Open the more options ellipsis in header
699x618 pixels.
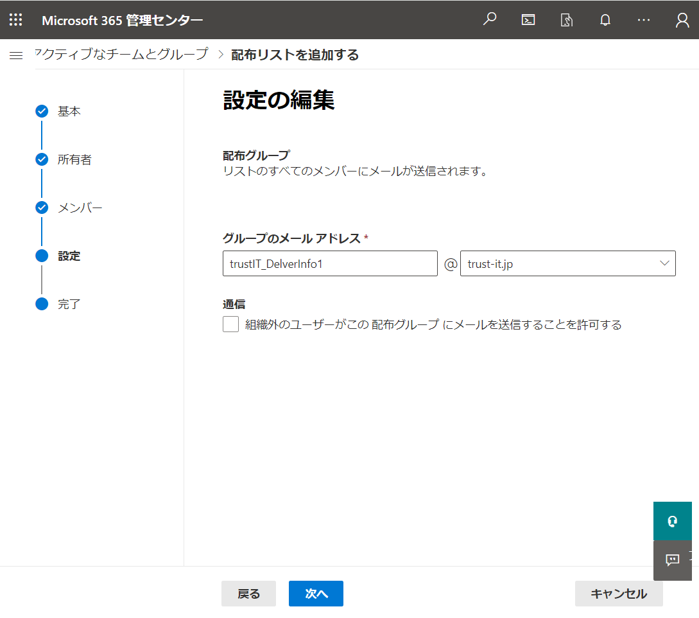pyautogui.click(x=643, y=20)
